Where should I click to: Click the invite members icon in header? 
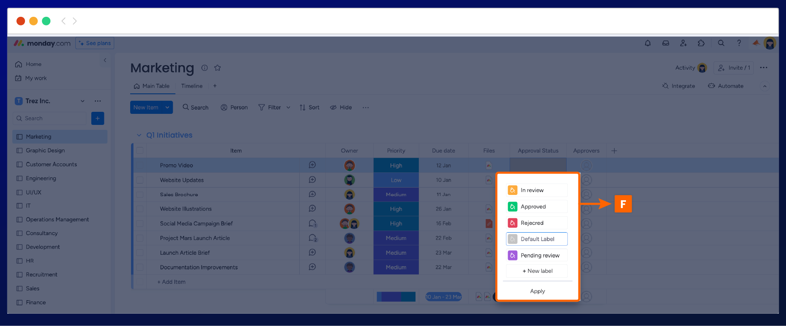click(683, 43)
